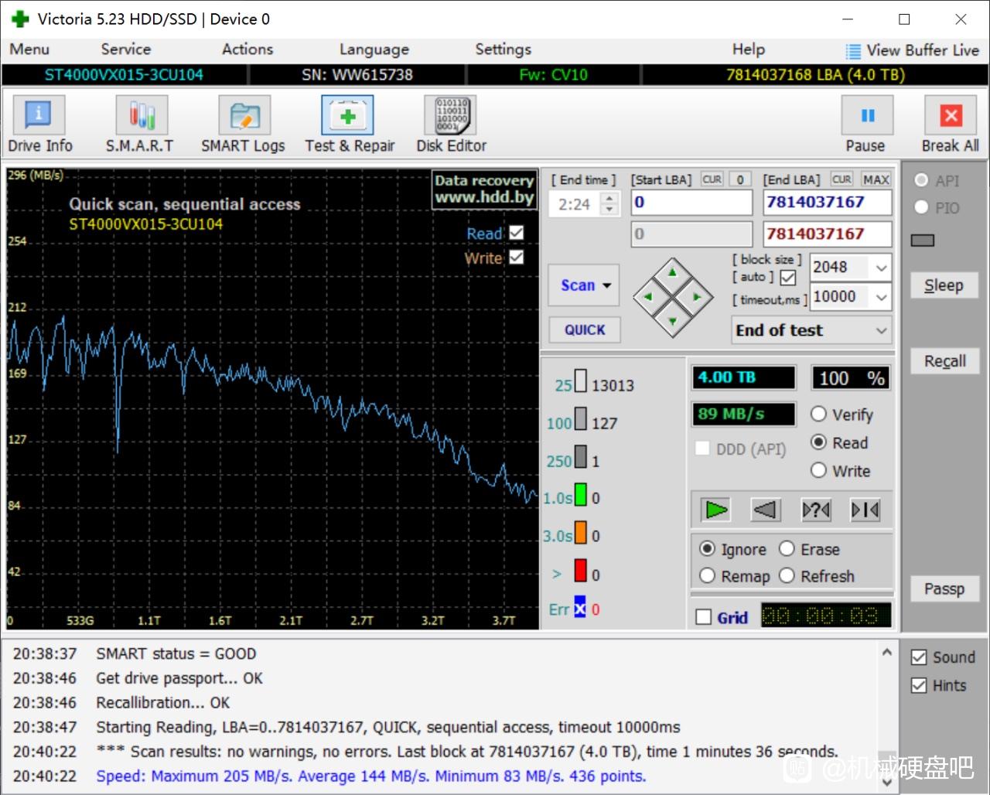
Task: Click the Victoria green cross app icon
Action: tap(20, 19)
